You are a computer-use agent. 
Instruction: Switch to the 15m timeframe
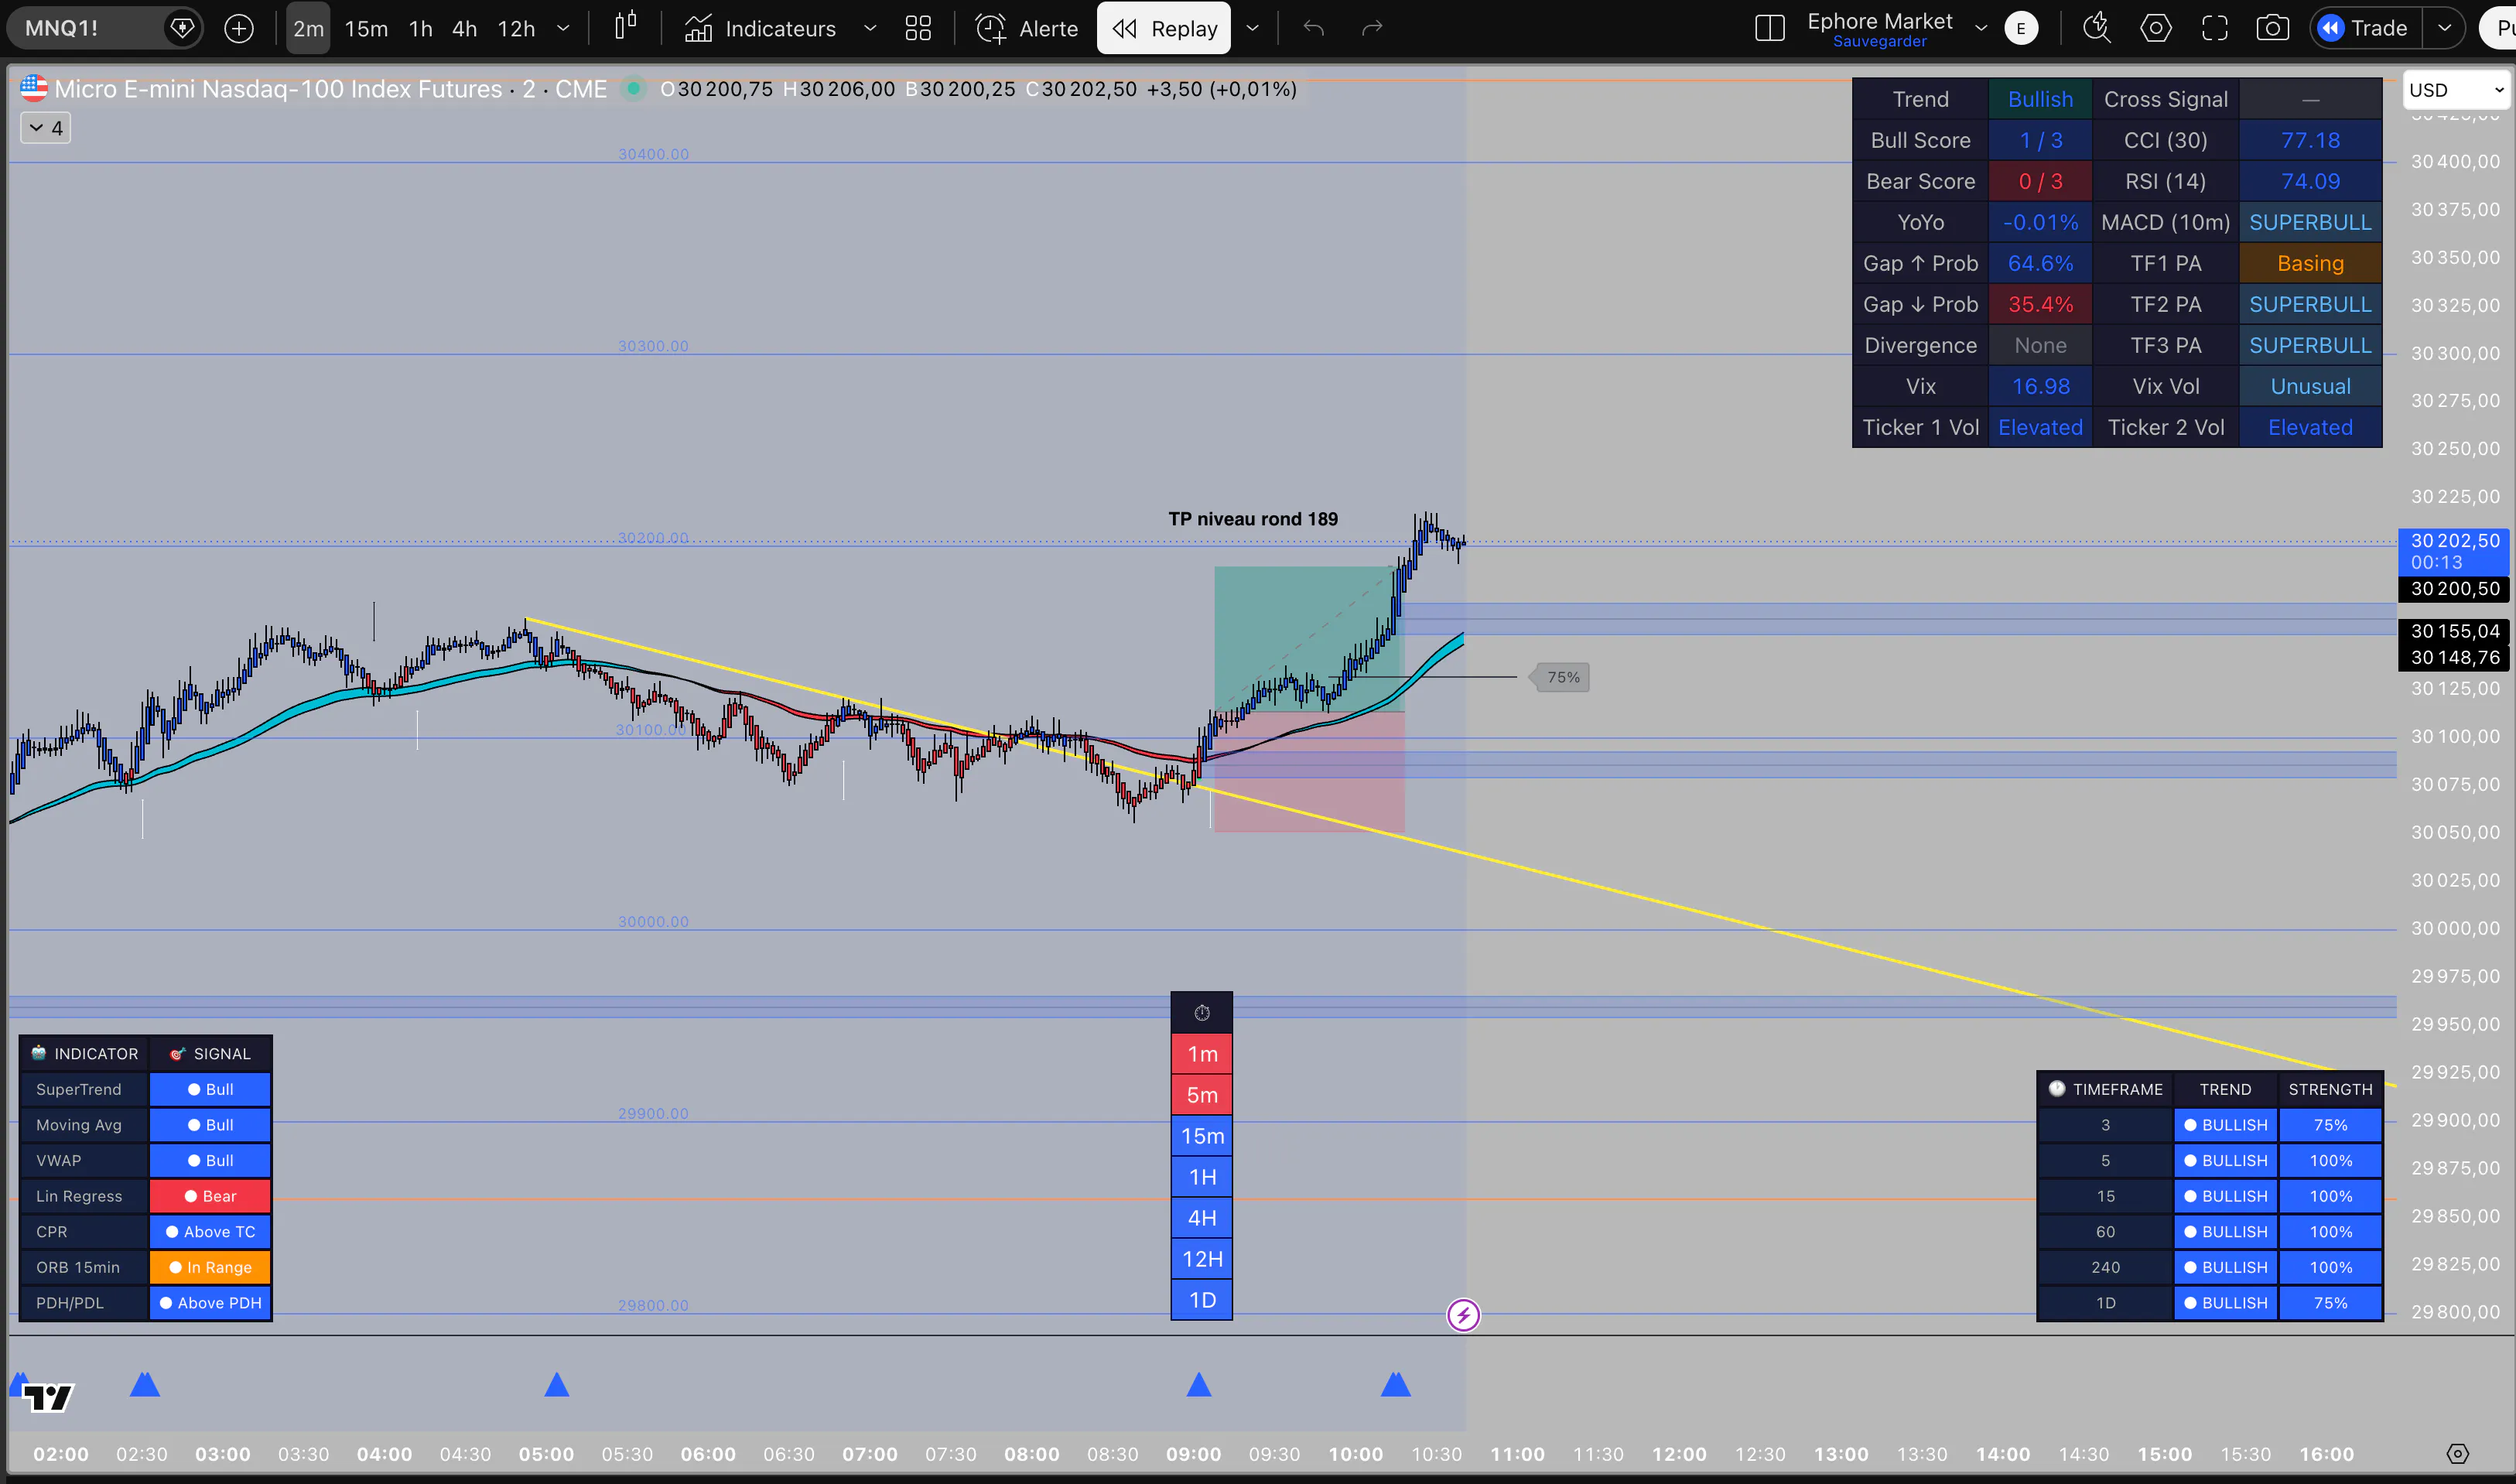tap(366, 28)
